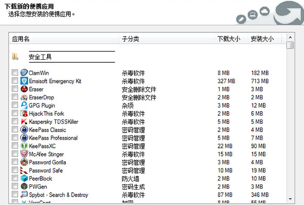
Task: Click the Emsisoft Emergency Kit name
Action: coord(55,81)
